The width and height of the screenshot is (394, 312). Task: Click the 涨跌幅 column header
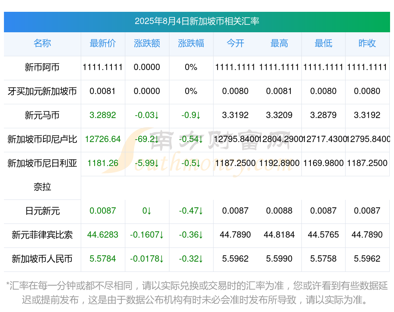click(x=191, y=43)
